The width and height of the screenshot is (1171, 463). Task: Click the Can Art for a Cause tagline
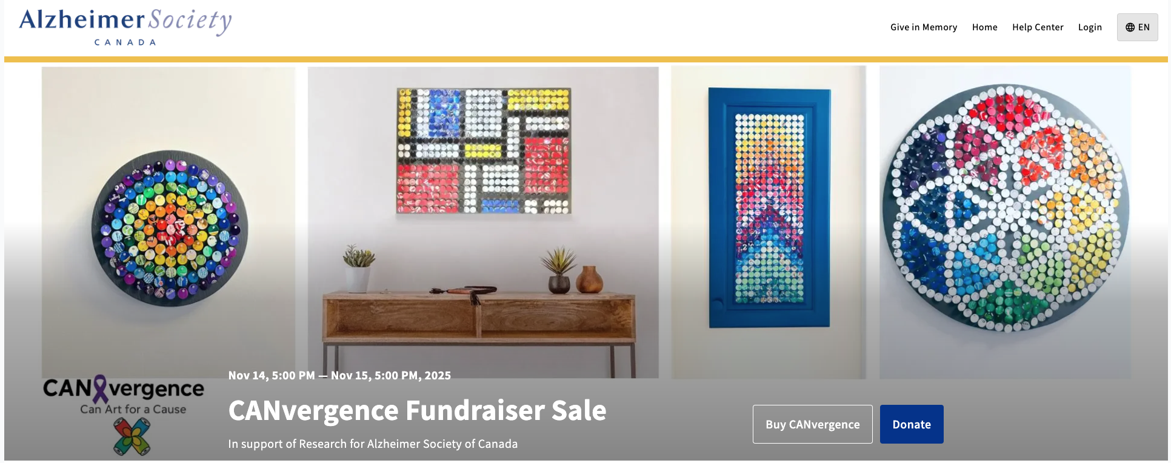click(133, 410)
